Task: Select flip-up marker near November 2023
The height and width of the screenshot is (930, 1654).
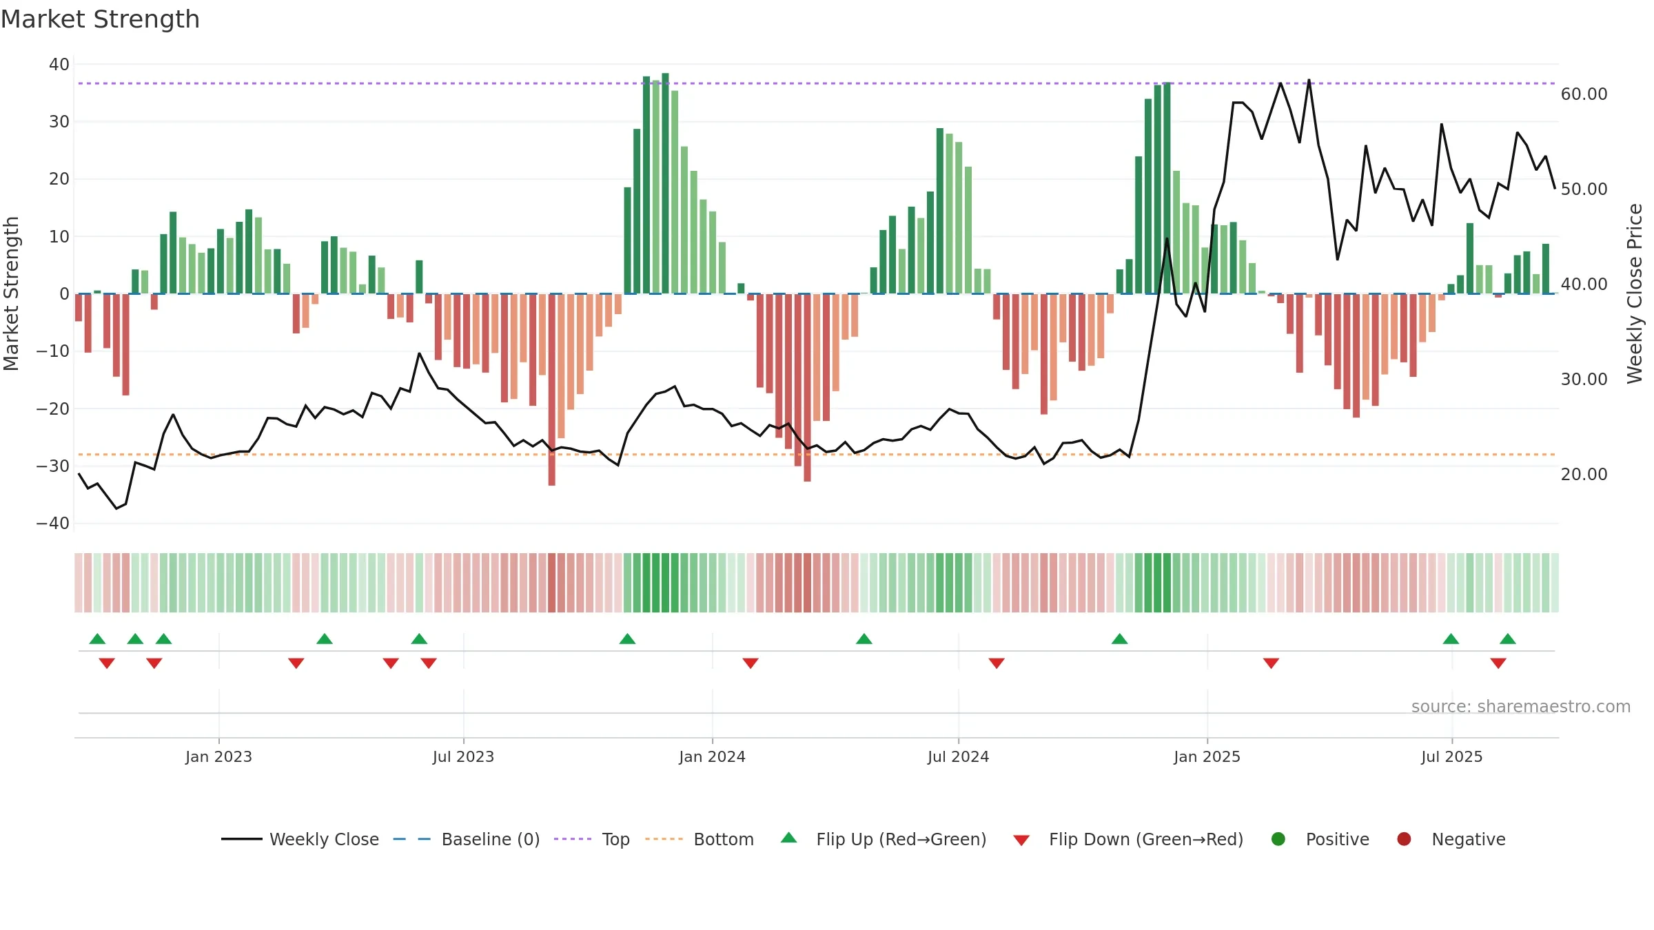Action: (627, 639)
